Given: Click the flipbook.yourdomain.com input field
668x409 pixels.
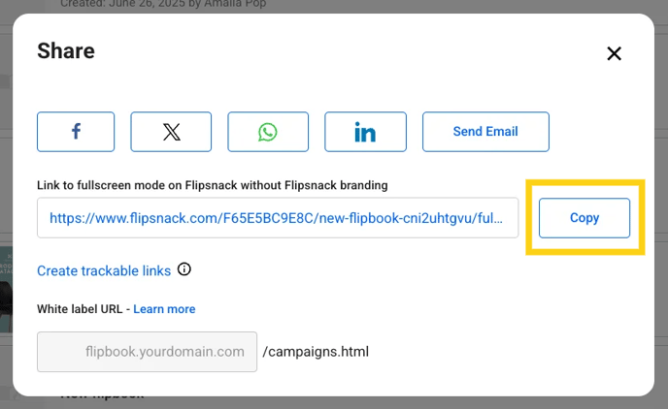Looking at the screenshot, I should point(147,352).
